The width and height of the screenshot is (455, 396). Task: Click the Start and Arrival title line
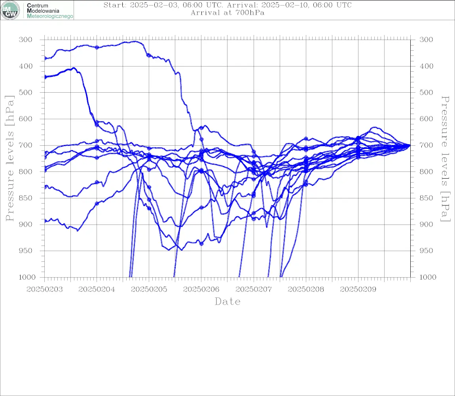[227, 5]
